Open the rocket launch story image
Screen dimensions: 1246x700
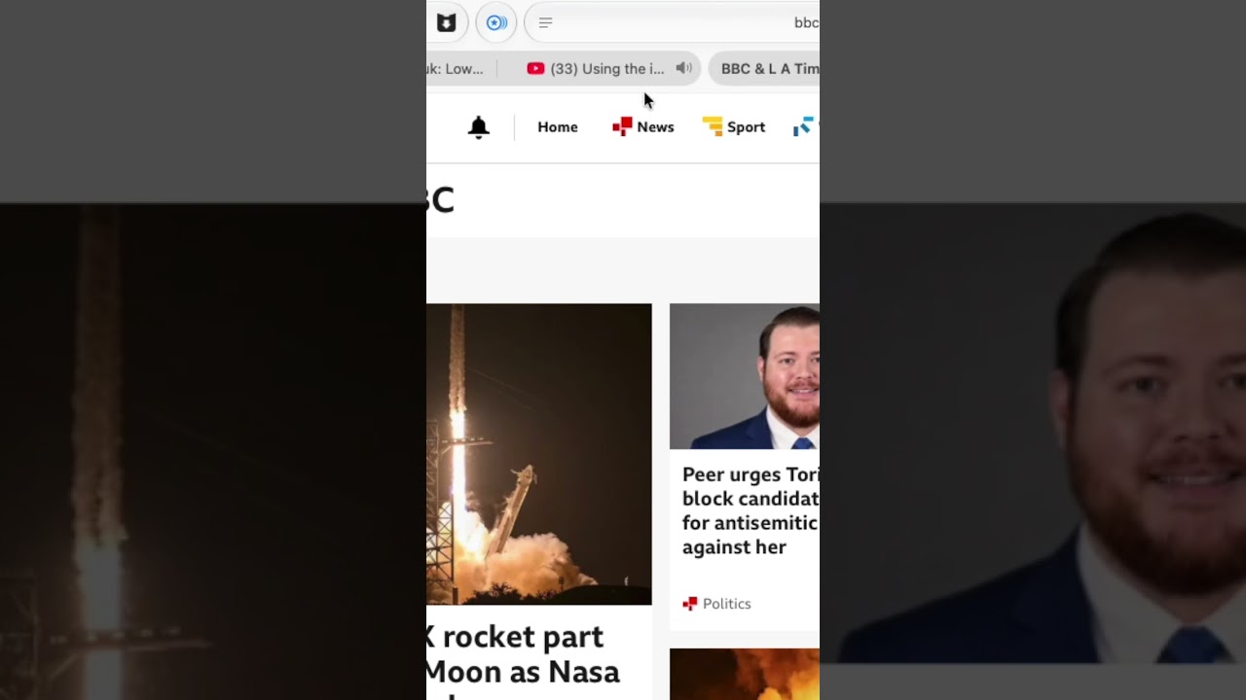(x=539, y=454)
